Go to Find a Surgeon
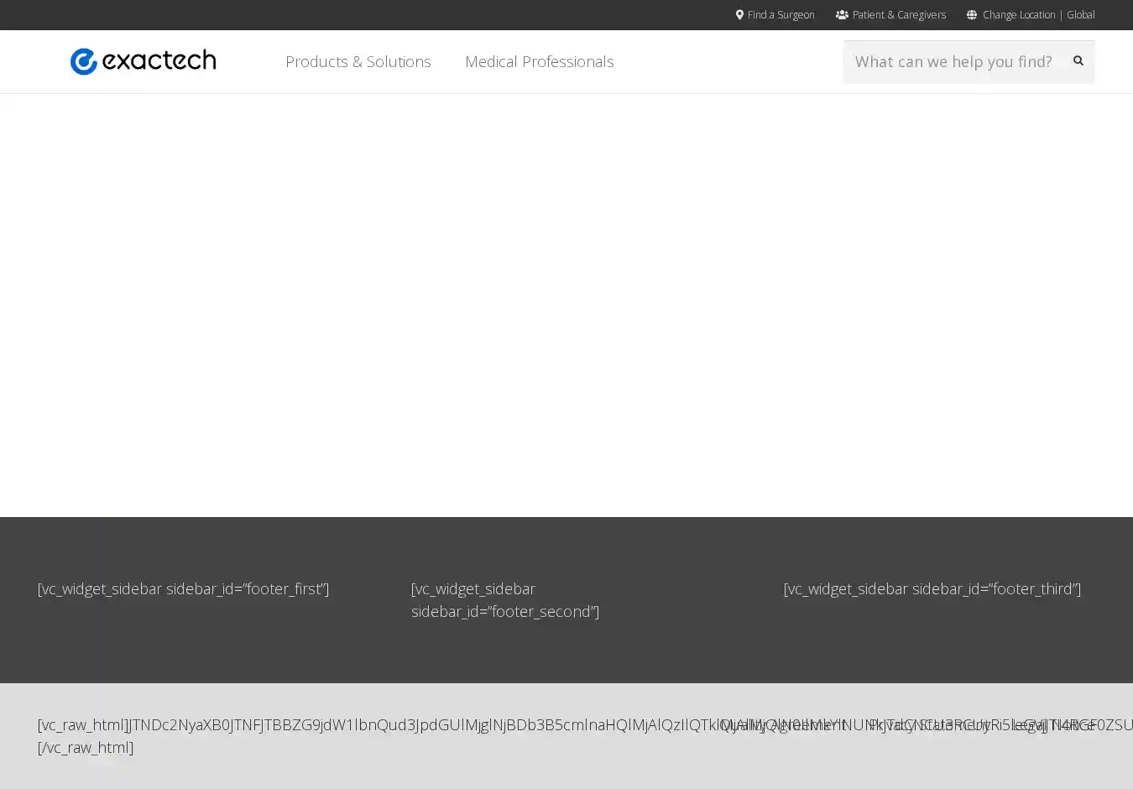 click(x=781, y=14)
